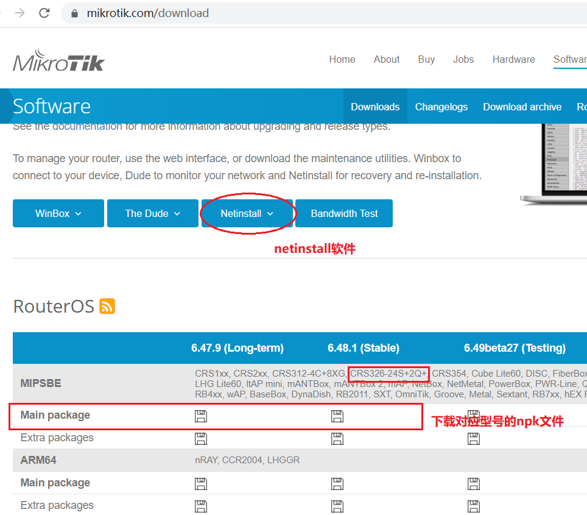Viewport: 587px width, 515px height.
Task: Expand the WinBox dropdown
Action: [x=58, y=213]
